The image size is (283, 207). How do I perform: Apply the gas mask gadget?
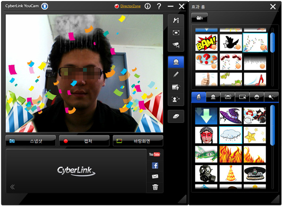pos(206,173)
